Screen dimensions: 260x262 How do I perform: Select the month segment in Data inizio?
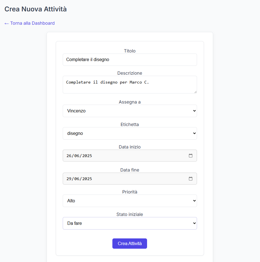point(77,156)
